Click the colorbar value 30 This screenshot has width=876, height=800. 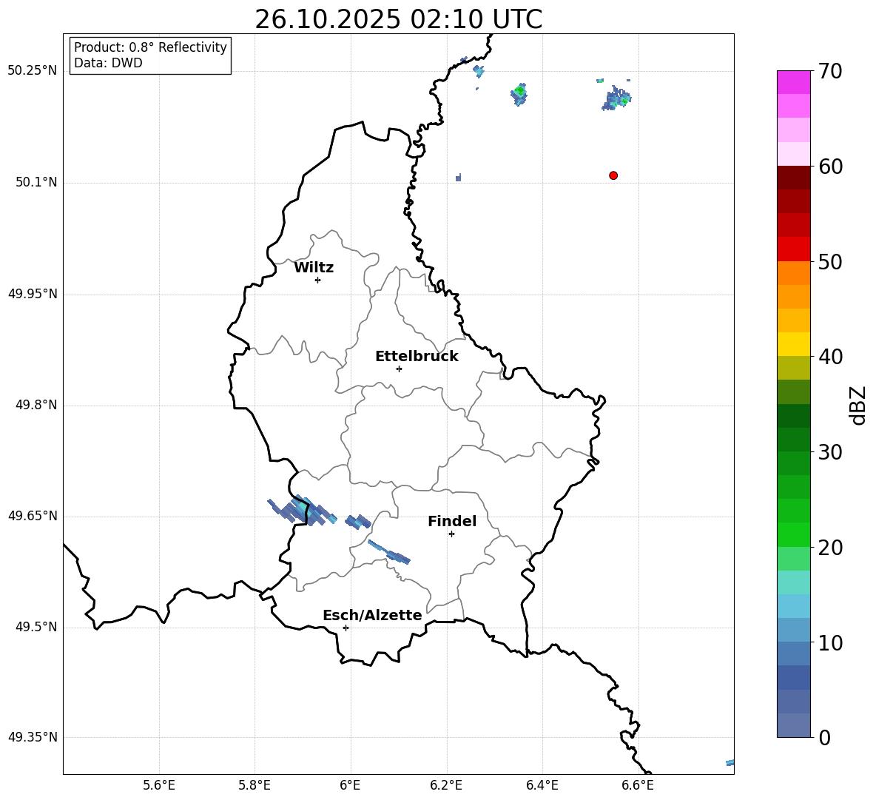pos(830,452)
